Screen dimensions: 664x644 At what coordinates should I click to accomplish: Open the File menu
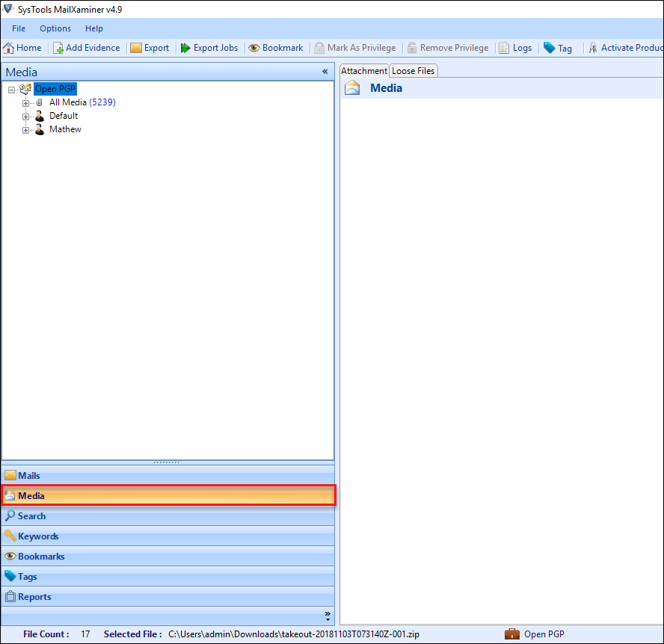(x=19, y=28)
